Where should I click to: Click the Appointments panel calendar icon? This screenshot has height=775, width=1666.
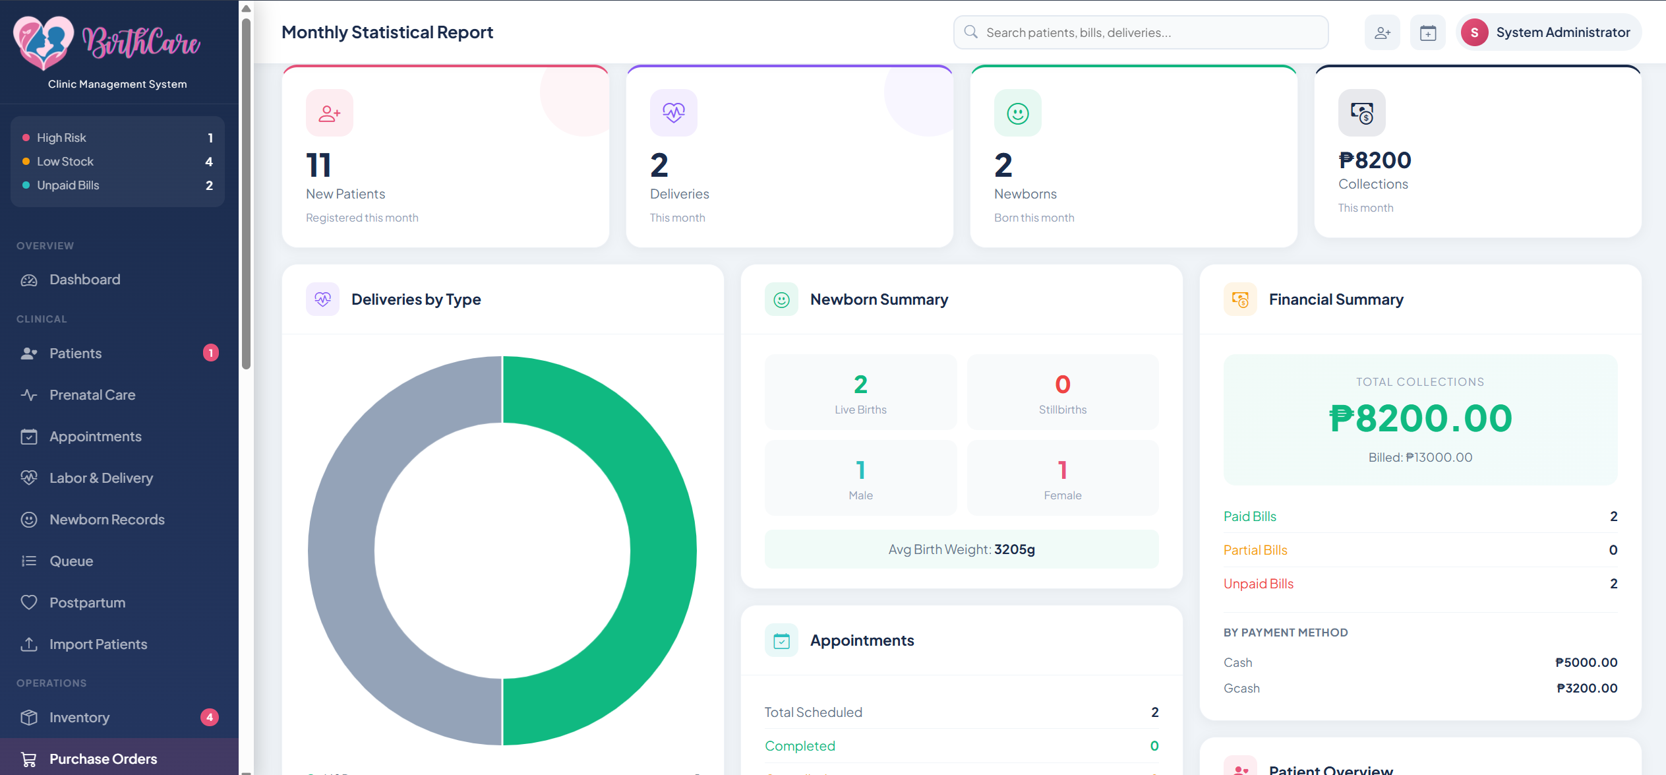(x=781, y=640)
